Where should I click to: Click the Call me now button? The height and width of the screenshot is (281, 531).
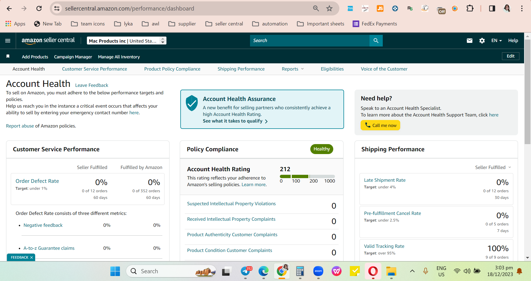[x=380, y=125]
